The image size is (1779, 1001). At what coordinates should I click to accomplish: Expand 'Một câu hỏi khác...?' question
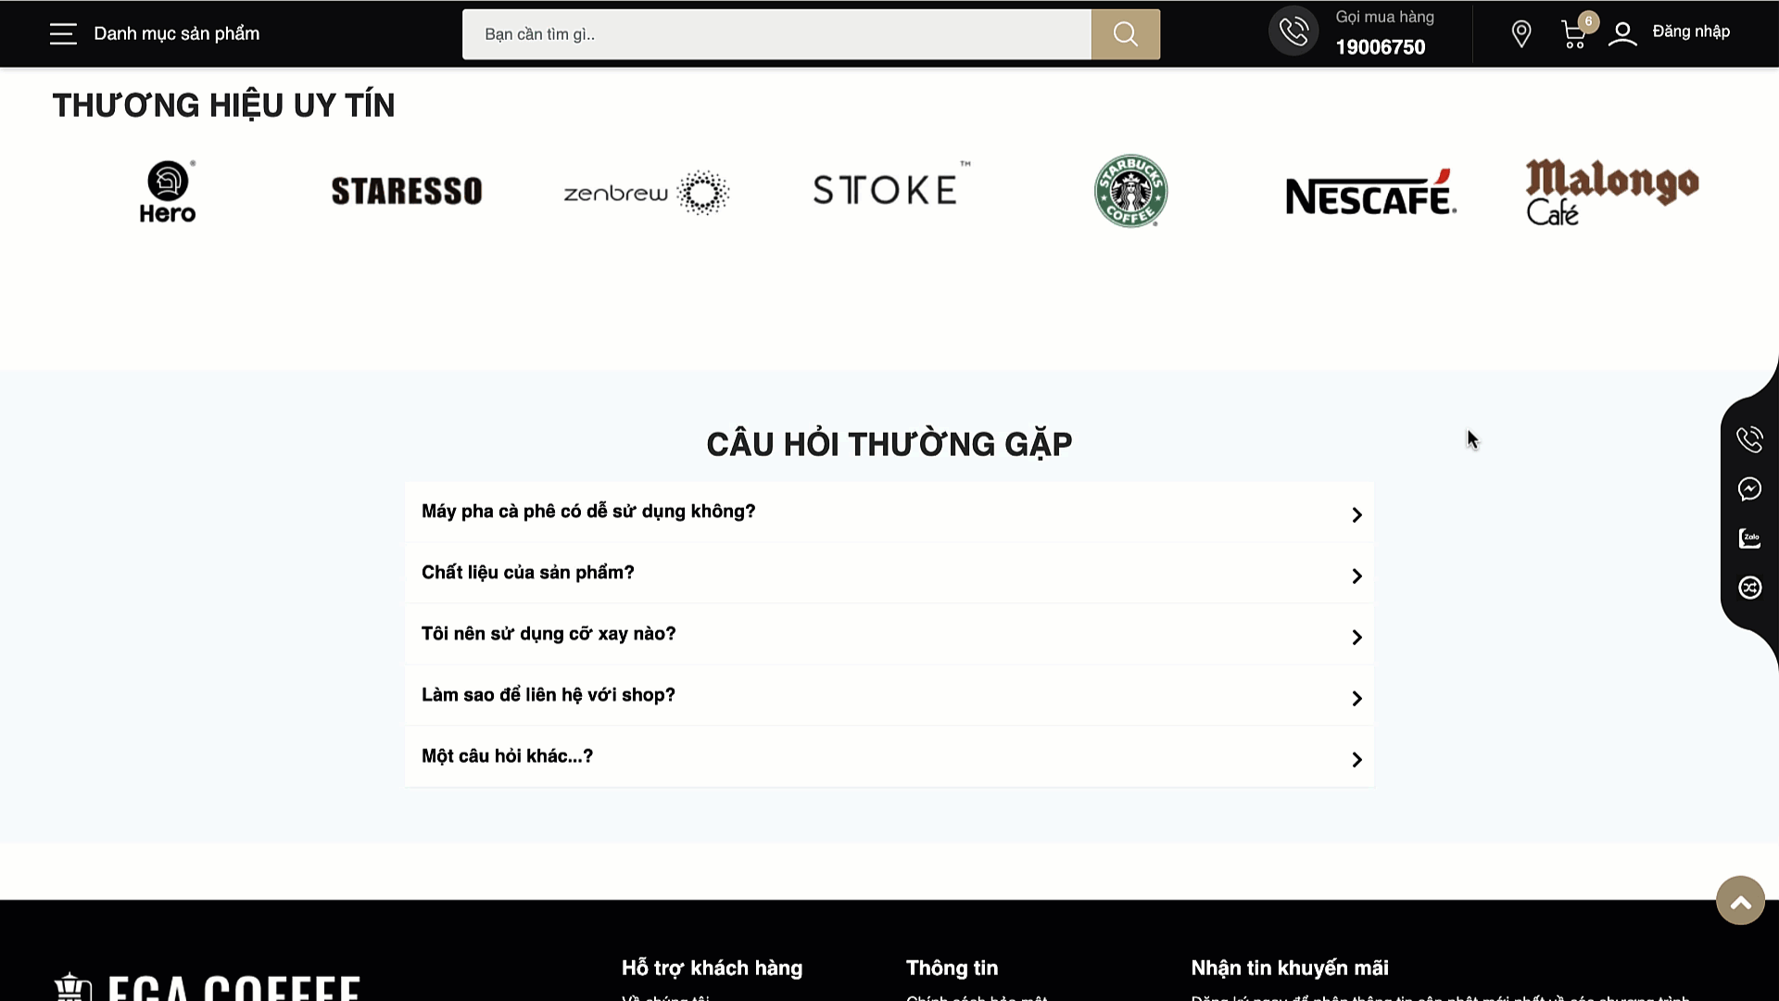(x=889, y=756)
